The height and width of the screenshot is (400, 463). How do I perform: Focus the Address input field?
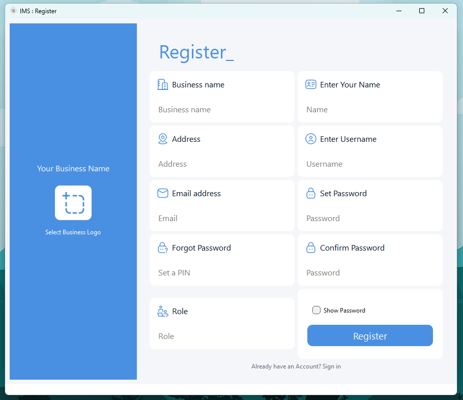pyautogui.click(x=222, y=164)
